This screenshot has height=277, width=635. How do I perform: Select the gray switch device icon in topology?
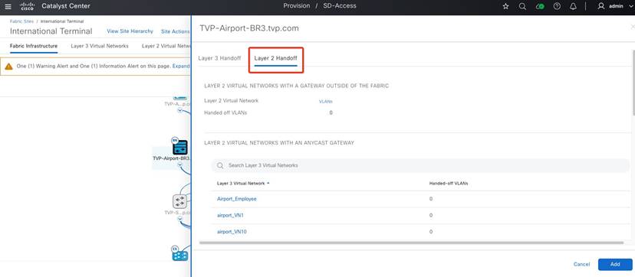(179, 201)
